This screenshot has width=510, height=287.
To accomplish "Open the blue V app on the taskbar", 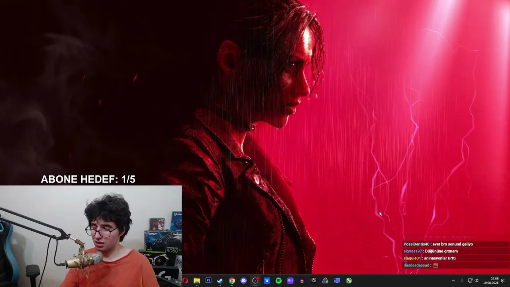I will pos(267,281).
